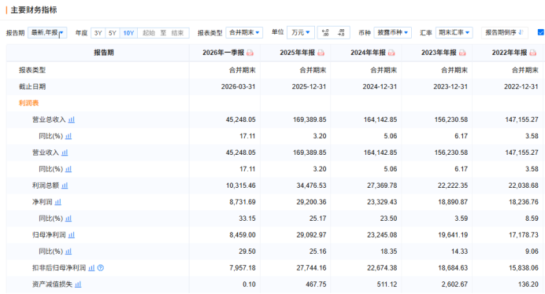Select the 3Y year range tab

pyautogui.click(x=98, y=33)
